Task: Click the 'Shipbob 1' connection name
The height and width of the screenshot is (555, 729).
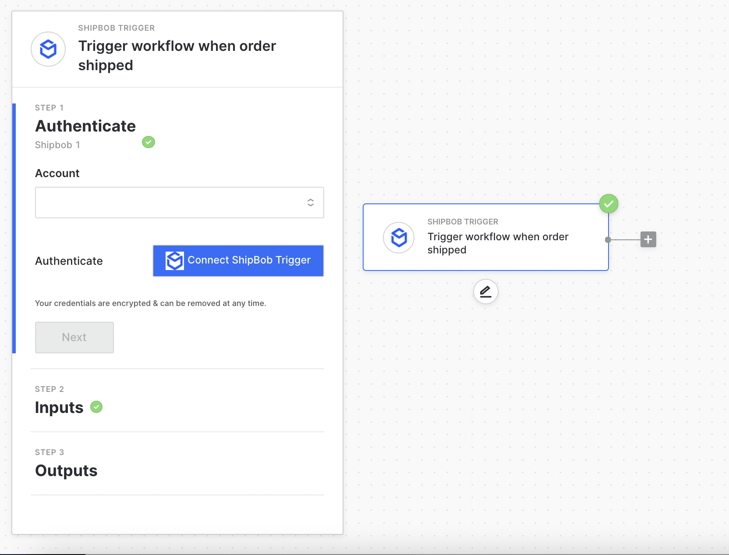Action: 57,145
